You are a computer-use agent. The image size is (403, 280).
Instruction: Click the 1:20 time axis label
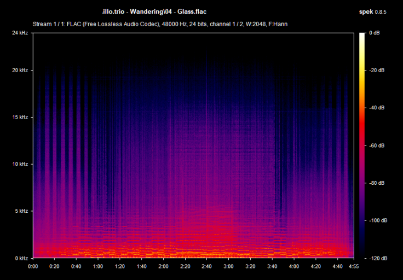(x=120, y=266)
